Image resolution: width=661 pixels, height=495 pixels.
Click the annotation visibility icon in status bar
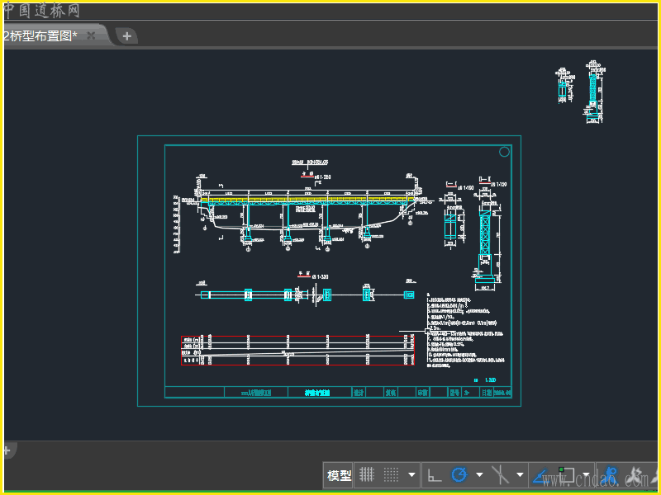pos(612,475)
